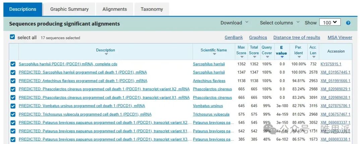Open accession link XM_036757467.1
Image resolution: width=362 pixels, height=144 pixels.
click(x=335, y=114)
